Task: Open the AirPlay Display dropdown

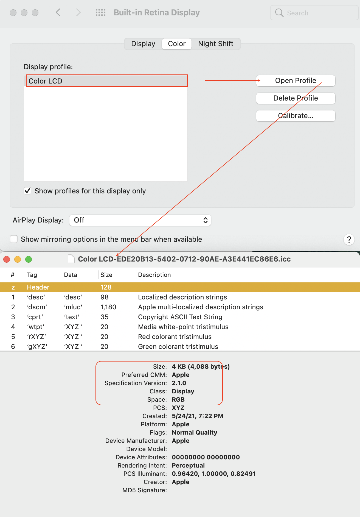Action: [x=140, y=220]
